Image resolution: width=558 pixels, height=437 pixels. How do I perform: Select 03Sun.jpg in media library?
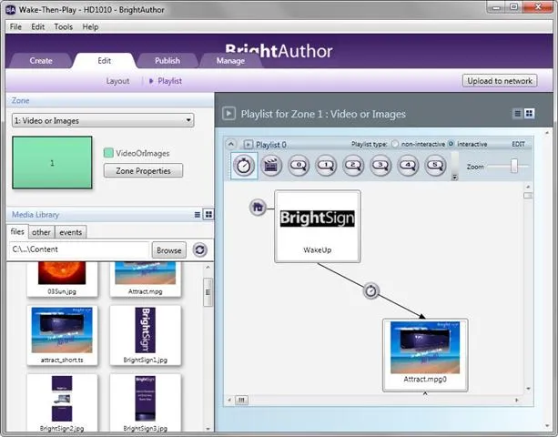(x=62, y=279)
